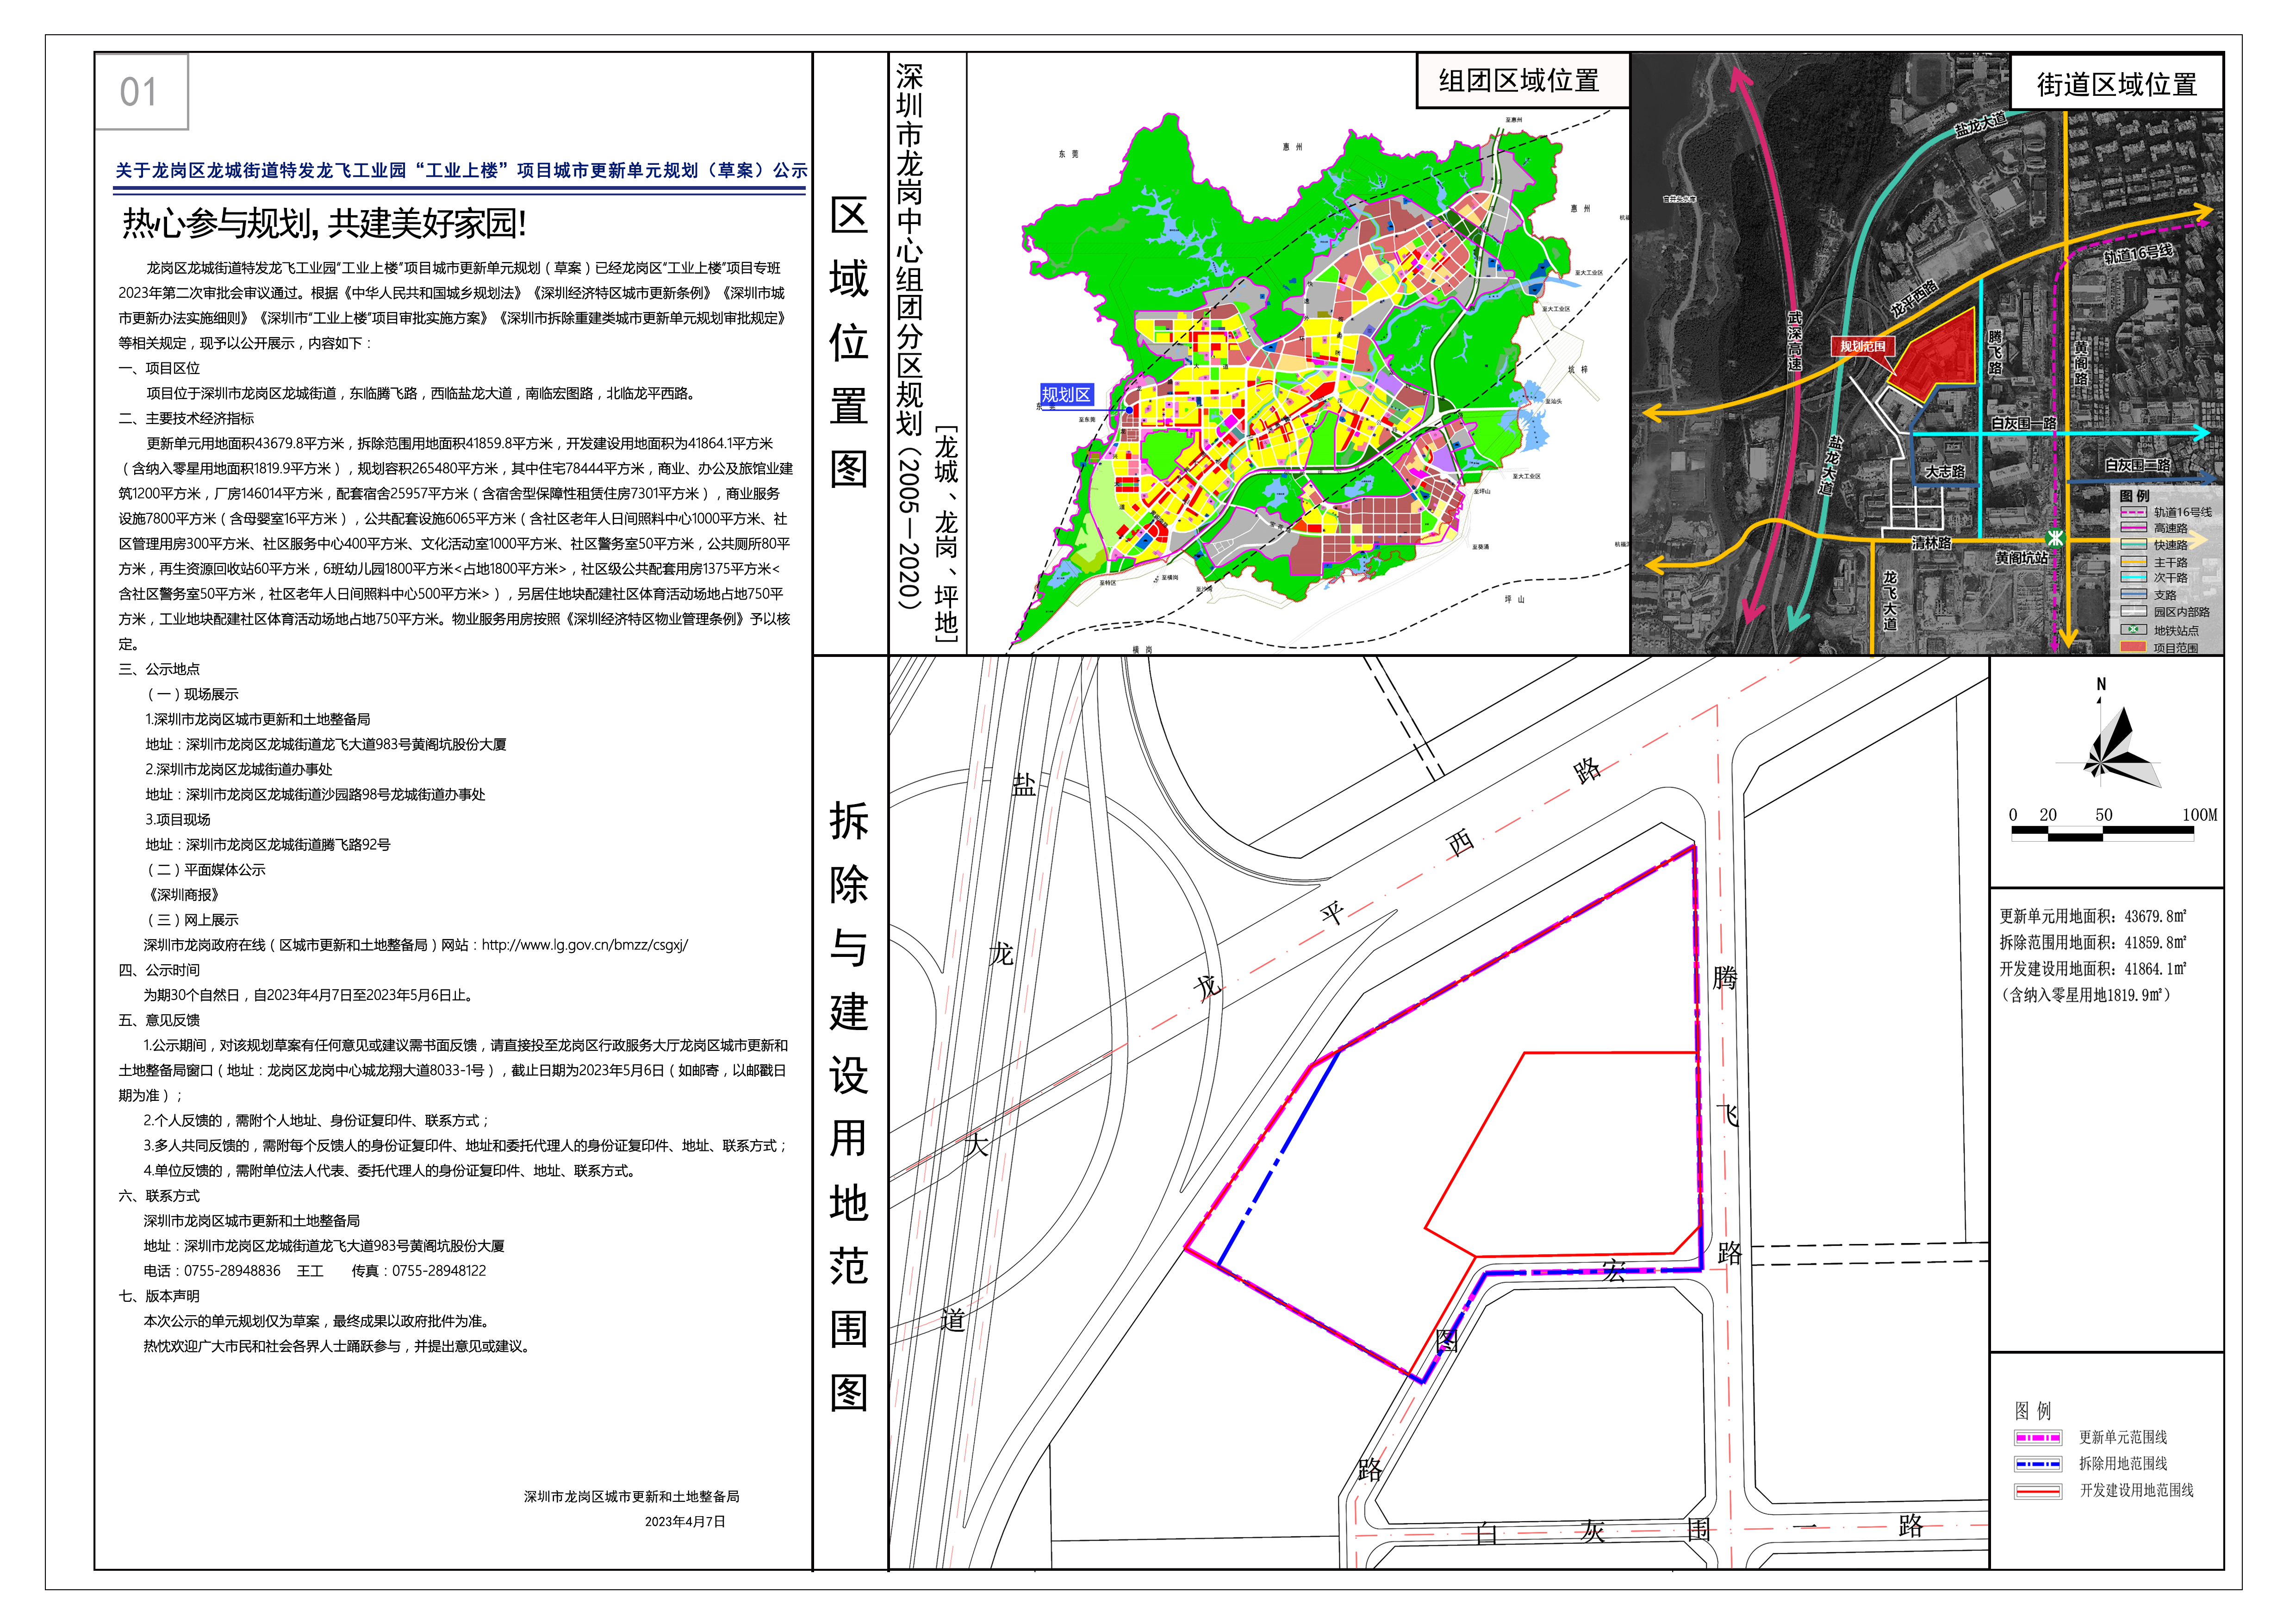The image size is (2296, 1624).
Task: Click the 盐龙大道 label near the top of satellite map
Action: coord(1981,126)
